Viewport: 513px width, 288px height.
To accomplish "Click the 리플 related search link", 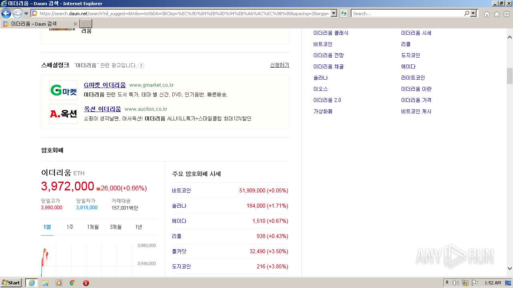I will coord(406,44).
